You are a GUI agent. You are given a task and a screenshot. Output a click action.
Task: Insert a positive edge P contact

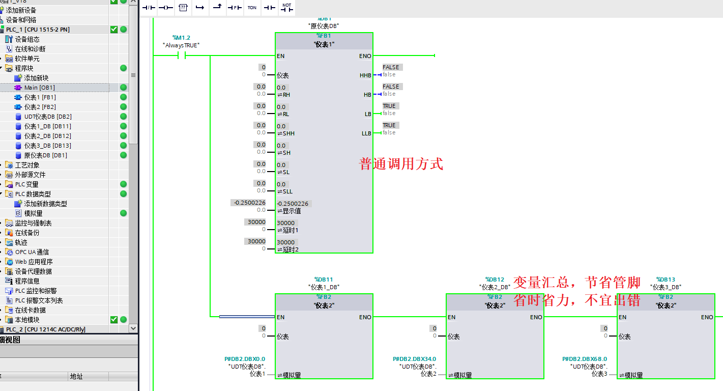pos(235,8)
